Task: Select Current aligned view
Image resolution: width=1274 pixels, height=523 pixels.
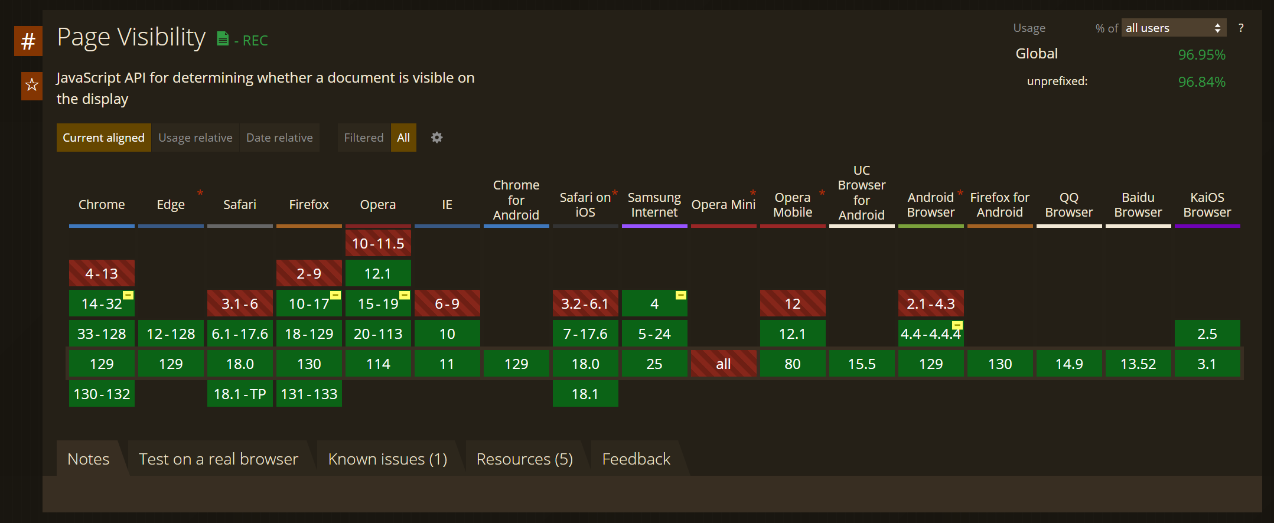Action: pos(104,138)
